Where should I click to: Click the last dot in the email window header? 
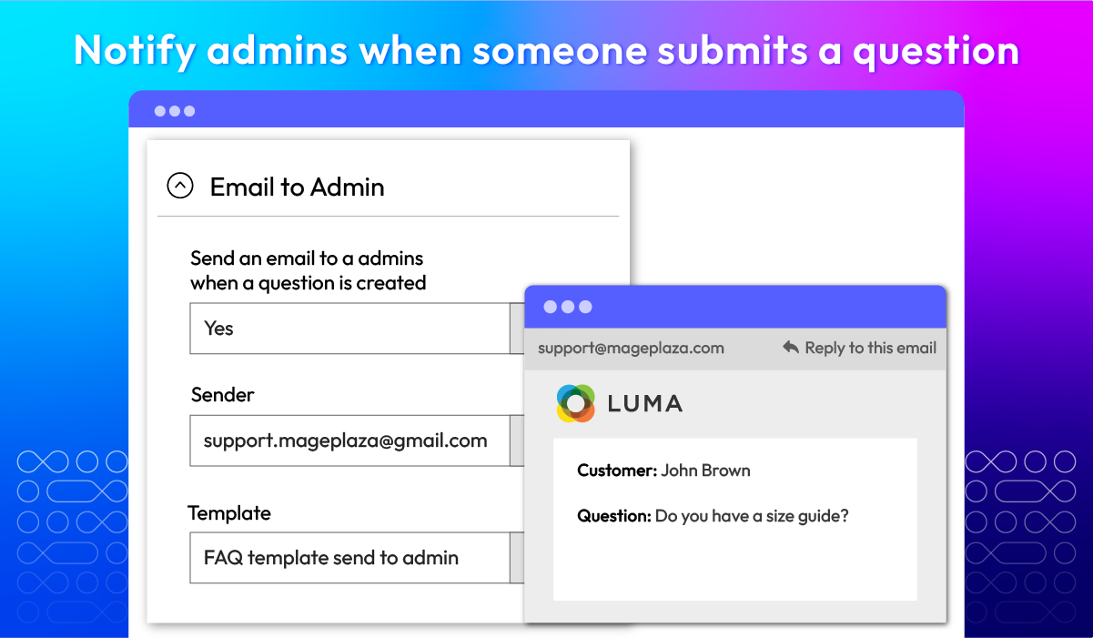coord(585,307)
